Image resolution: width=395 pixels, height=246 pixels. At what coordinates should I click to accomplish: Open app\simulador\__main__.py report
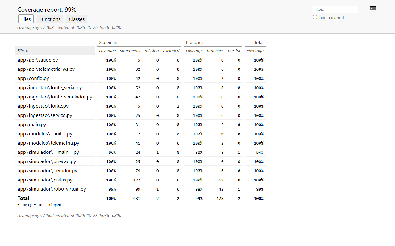coord(48,152)
